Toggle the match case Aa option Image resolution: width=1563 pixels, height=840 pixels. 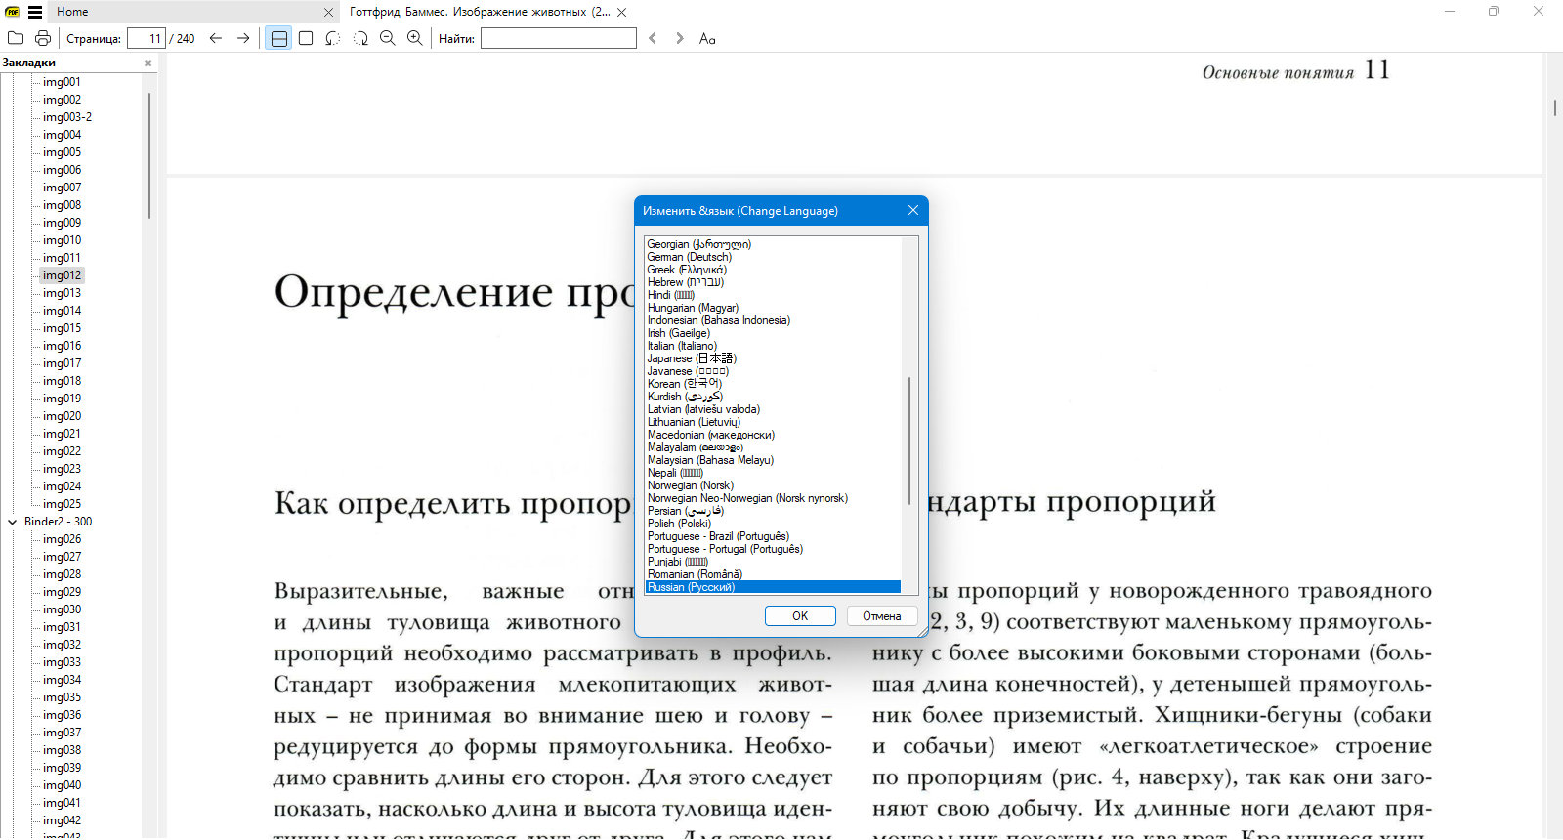pos(707,38)
